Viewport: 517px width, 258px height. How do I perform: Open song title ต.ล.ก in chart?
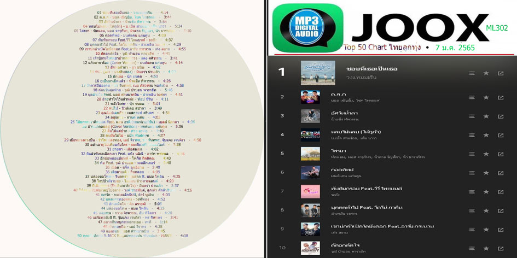click(338, 94)
